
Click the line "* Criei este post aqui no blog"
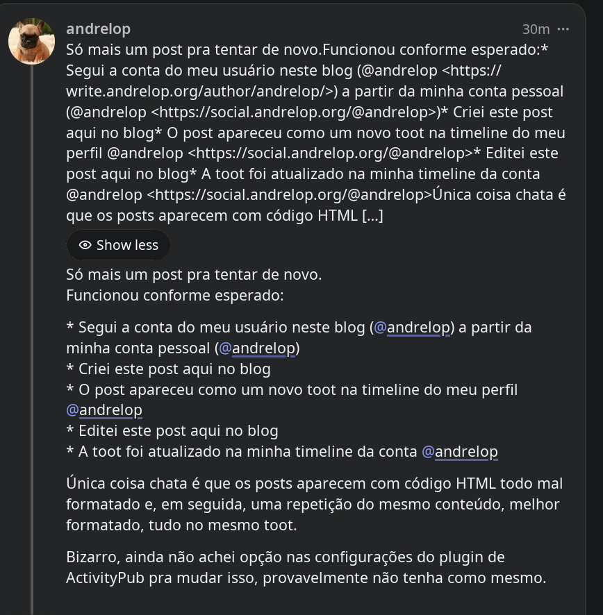click(x=168, y=369)
